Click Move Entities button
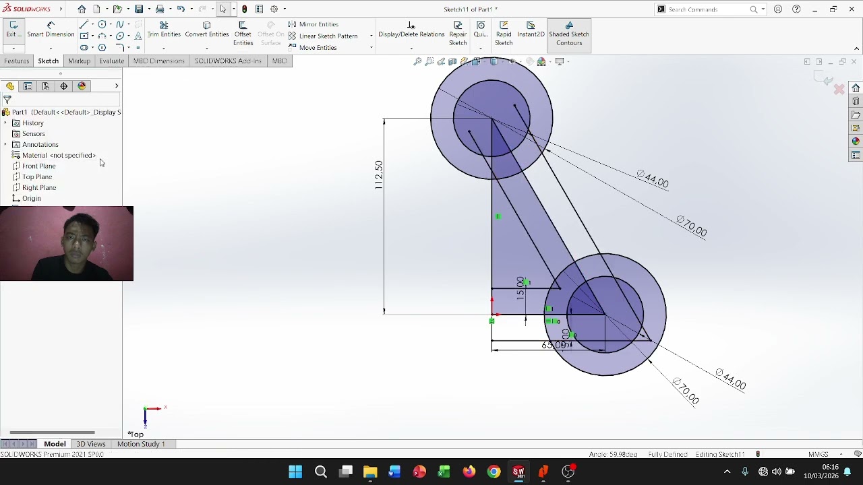 coord(312,47)
